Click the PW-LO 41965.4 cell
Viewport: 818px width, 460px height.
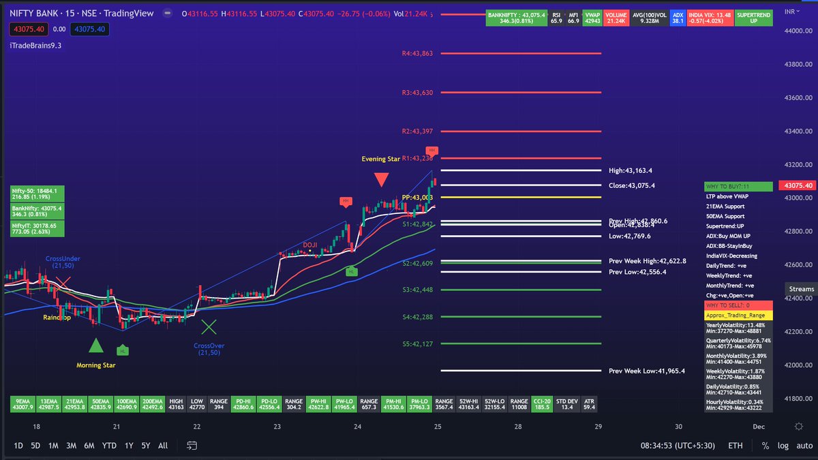click(x=344, y=403)
